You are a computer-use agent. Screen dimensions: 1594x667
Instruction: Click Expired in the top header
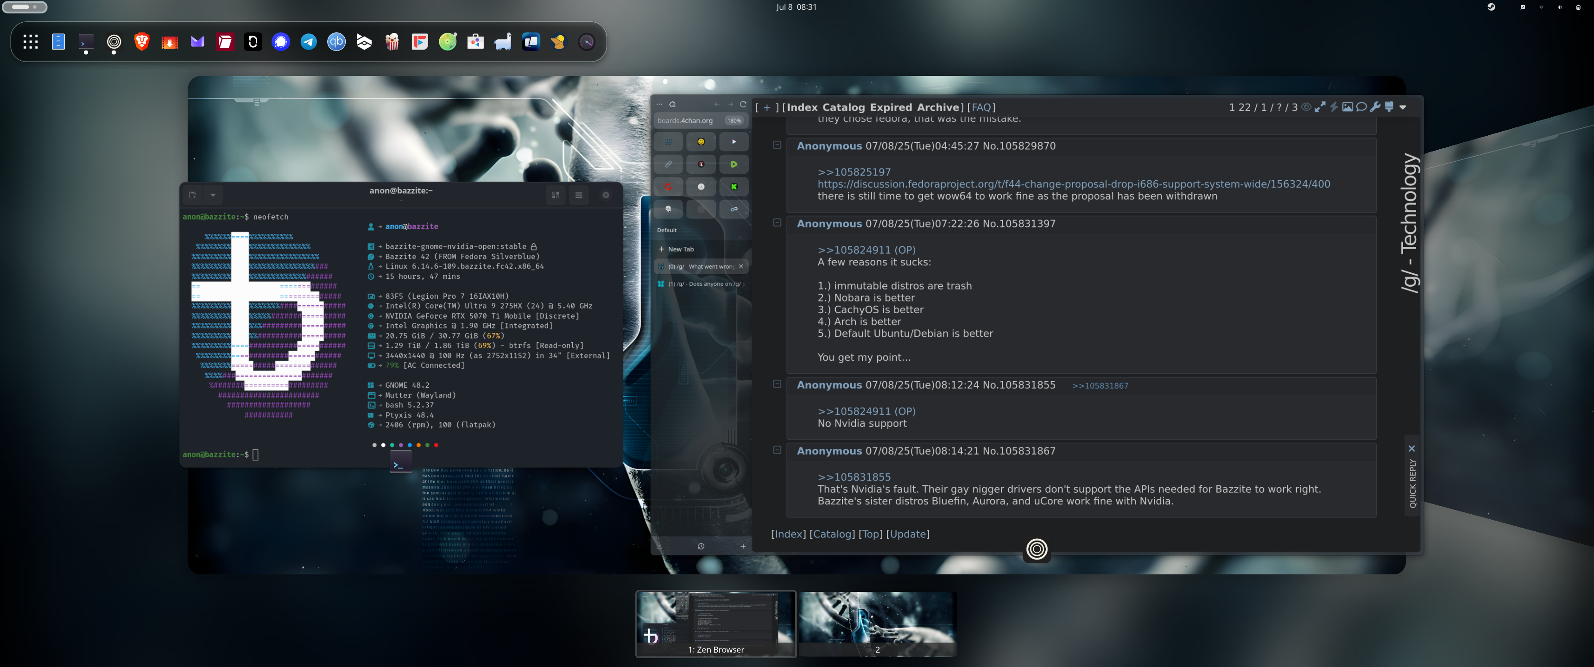coord(891,107)
